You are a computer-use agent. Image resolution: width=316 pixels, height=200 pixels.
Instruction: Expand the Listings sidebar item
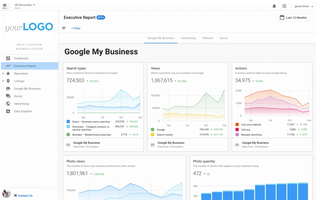(3, 81)
